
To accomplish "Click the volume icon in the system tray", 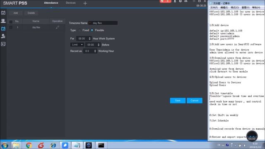I will (245, 145).
